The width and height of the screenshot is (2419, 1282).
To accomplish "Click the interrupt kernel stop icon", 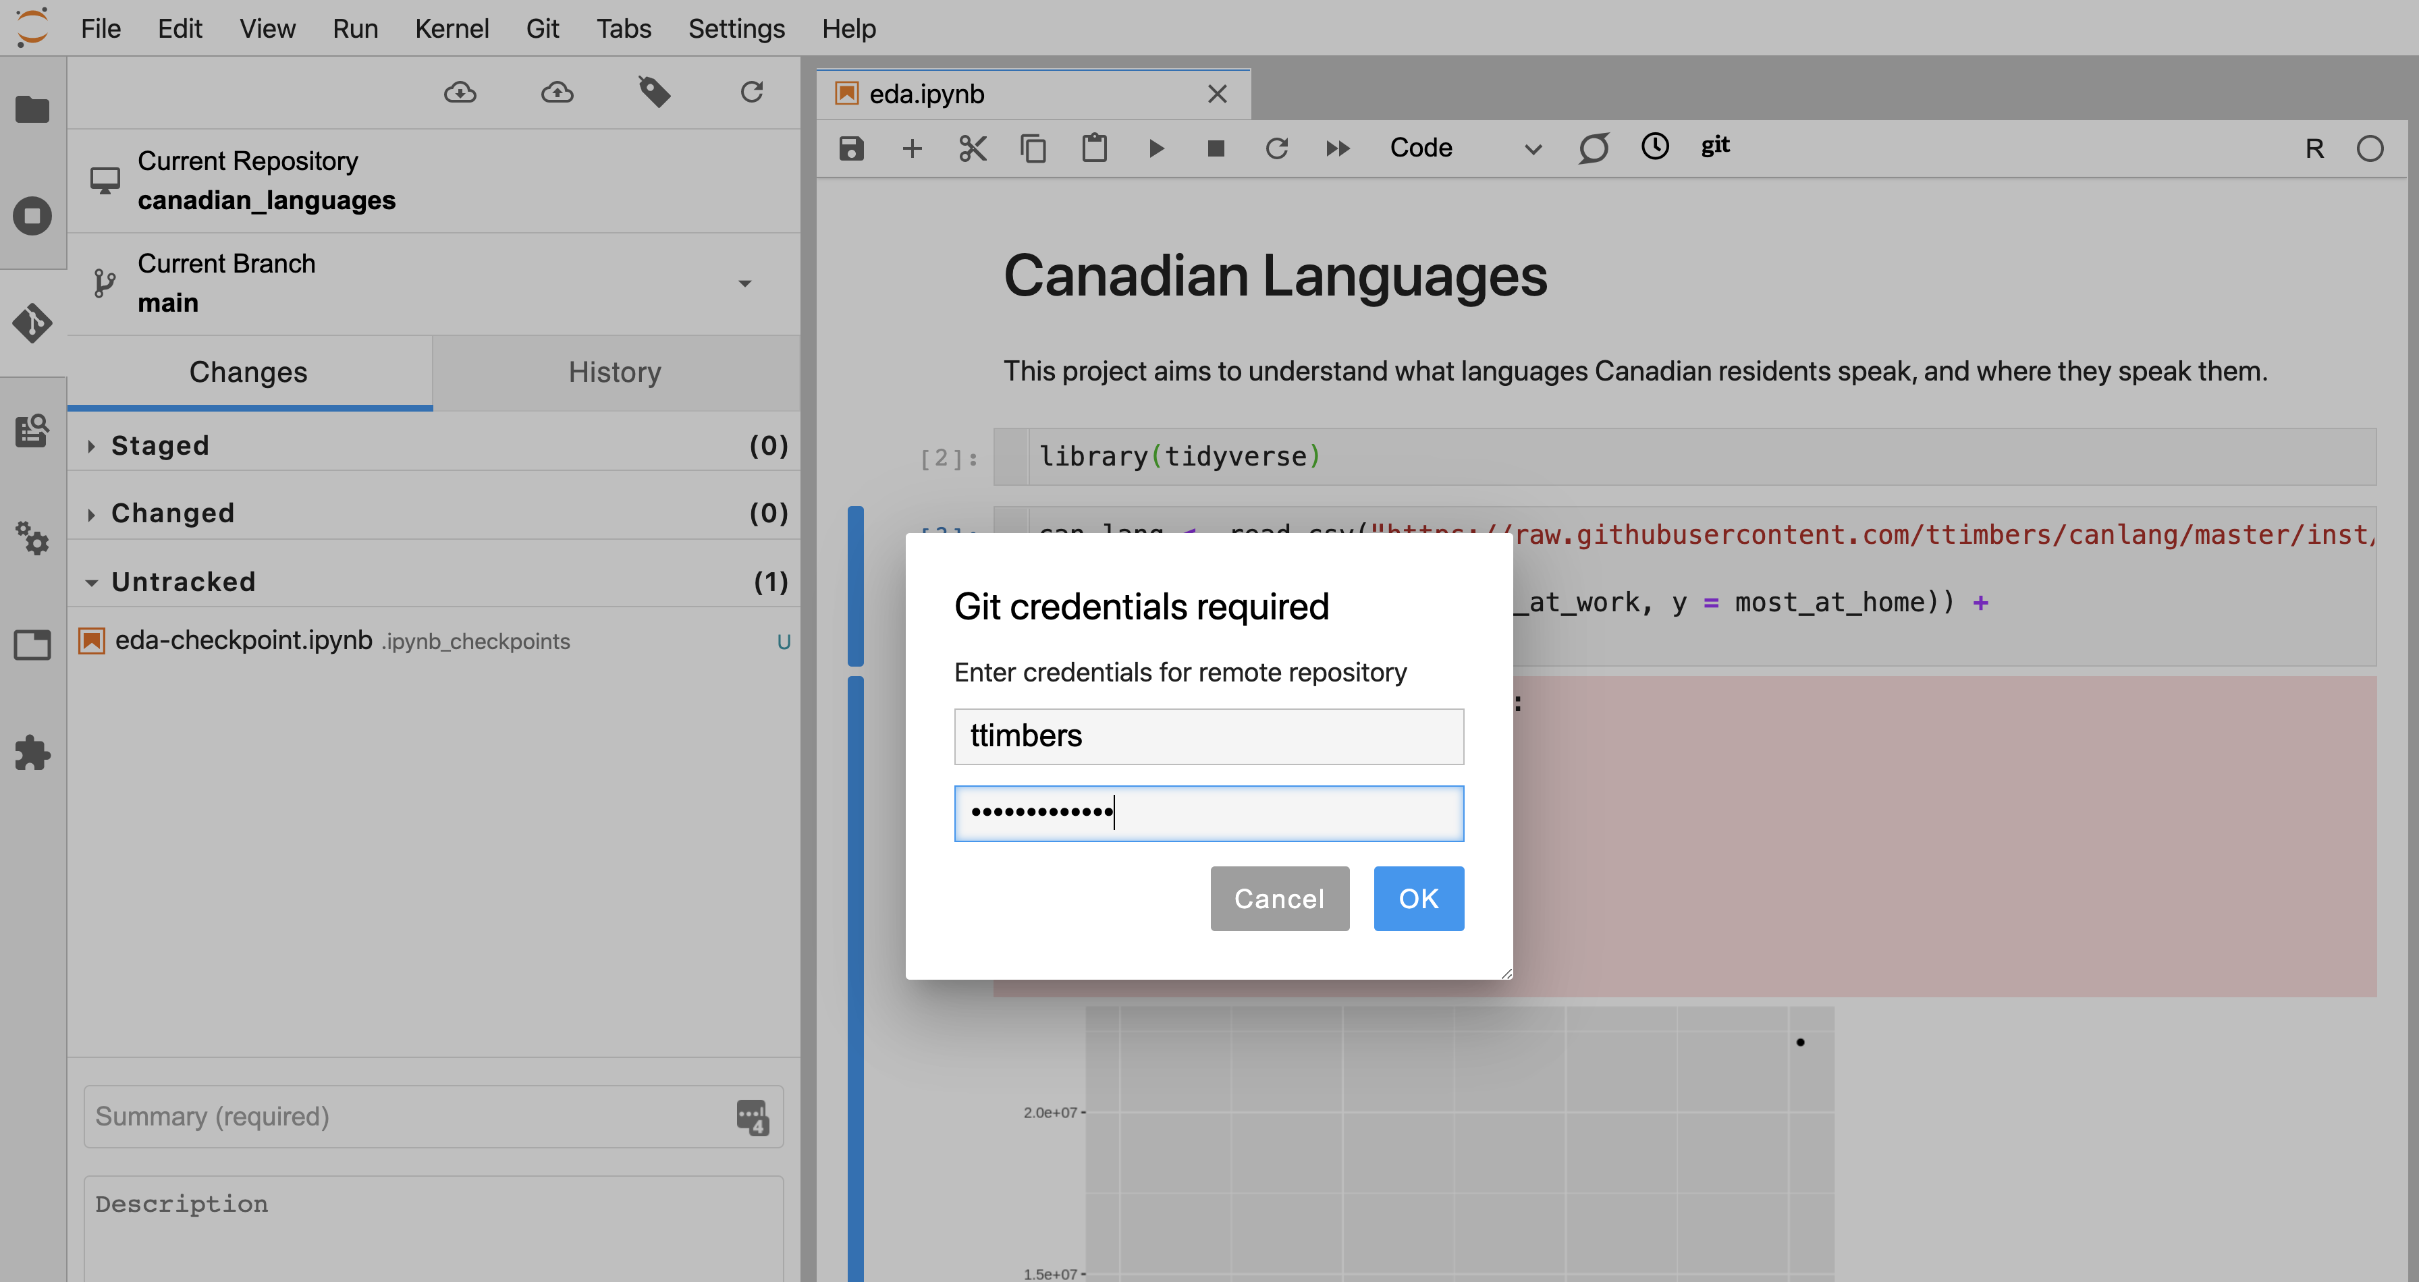I will [x=1216, y=147].
